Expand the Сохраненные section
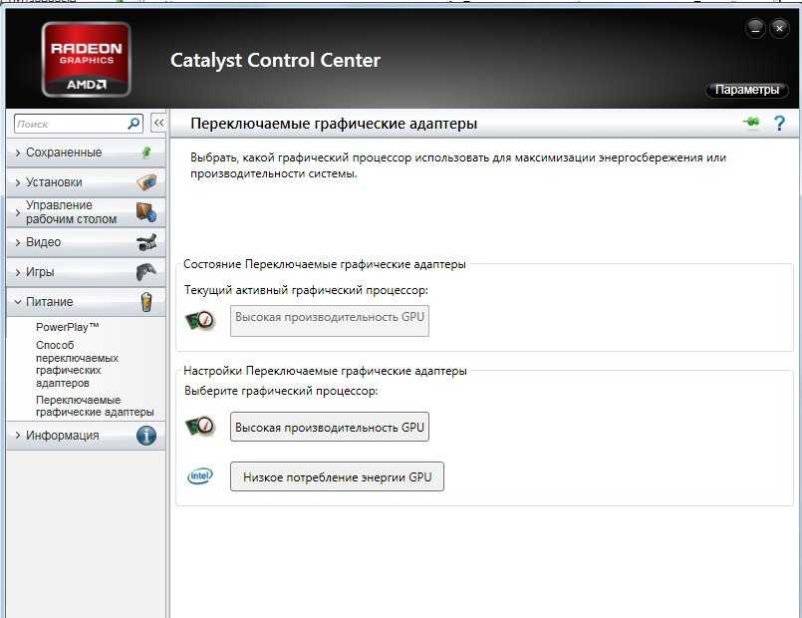The height and width of the screenshot is (618, 802). 64,153
